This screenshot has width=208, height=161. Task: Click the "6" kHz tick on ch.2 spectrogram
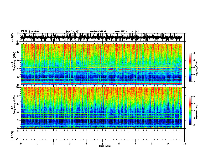18,104
